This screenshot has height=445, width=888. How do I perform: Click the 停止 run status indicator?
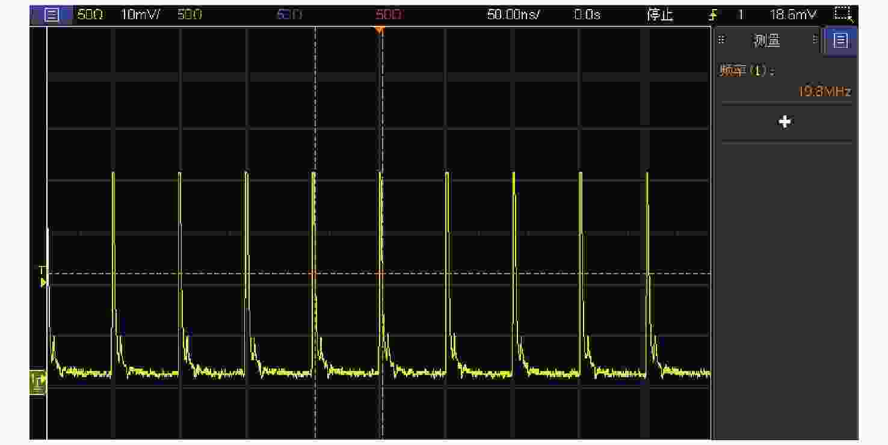pyautogui.click(x=660, y=15)
